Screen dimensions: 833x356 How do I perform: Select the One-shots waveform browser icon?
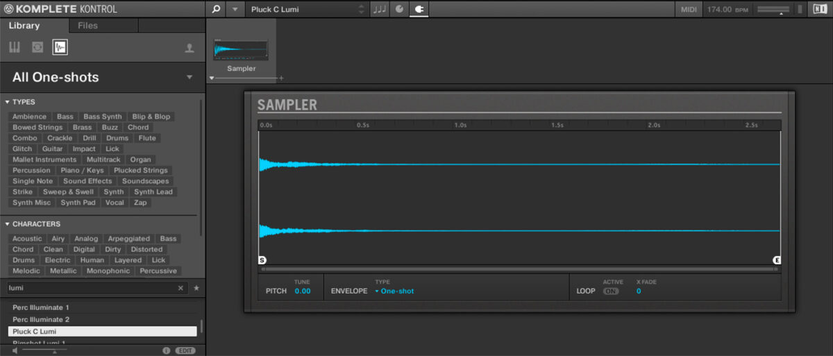(x=60, y=47)
